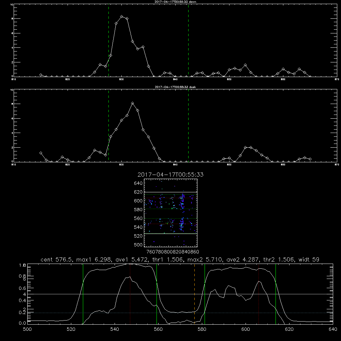The image size is (341, 341).
Task: Click y-axis label 500 on the image panel
Action: (138, 244)
